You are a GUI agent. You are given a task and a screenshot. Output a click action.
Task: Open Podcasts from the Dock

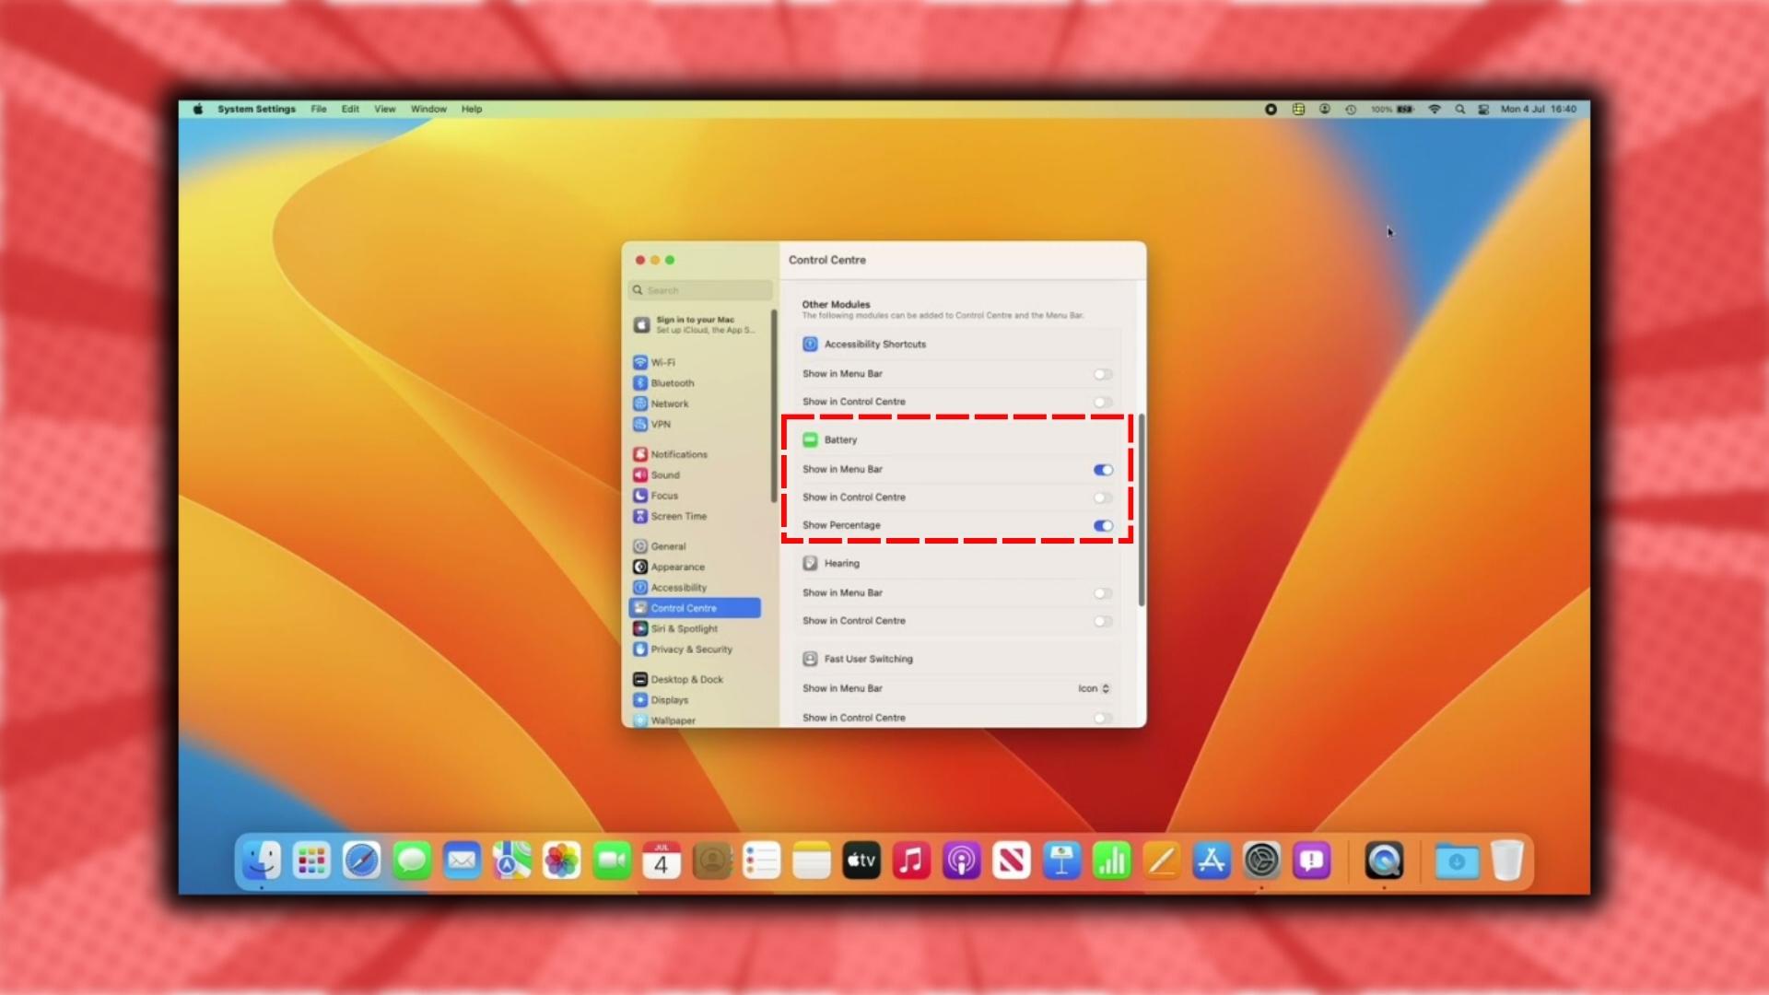coord(961,861)
